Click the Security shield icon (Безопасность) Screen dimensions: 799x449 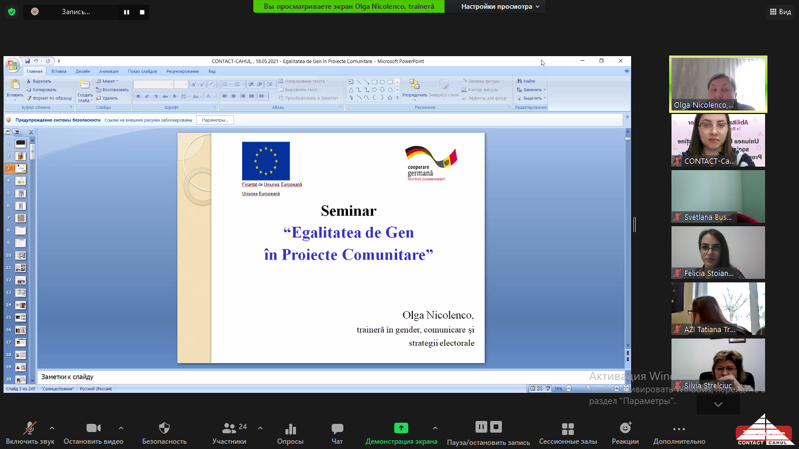click(164, 433)
